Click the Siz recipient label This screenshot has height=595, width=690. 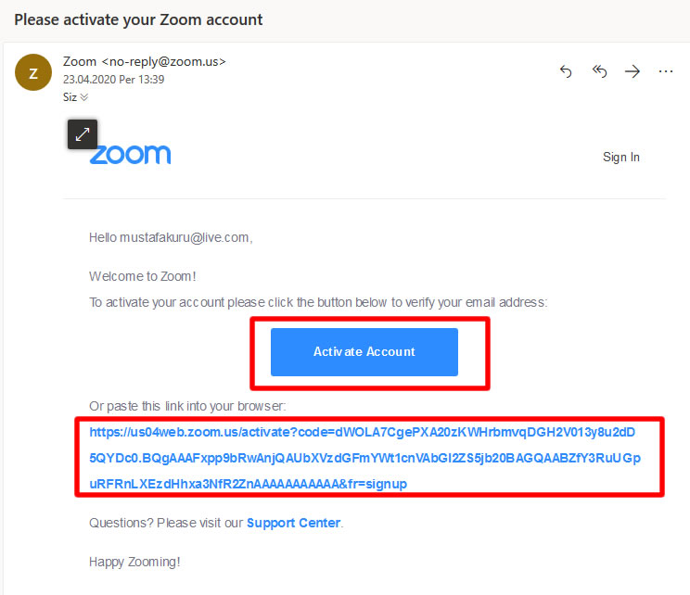70,97
